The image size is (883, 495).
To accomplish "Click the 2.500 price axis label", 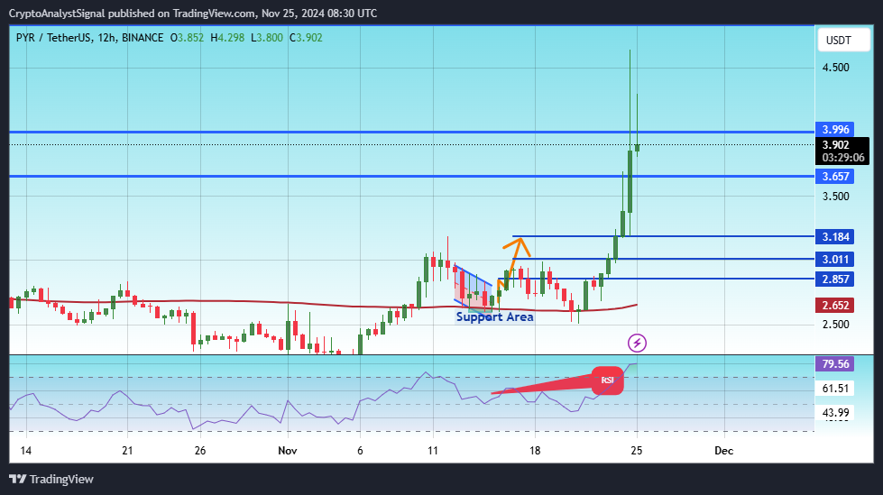I will [836, 325].
